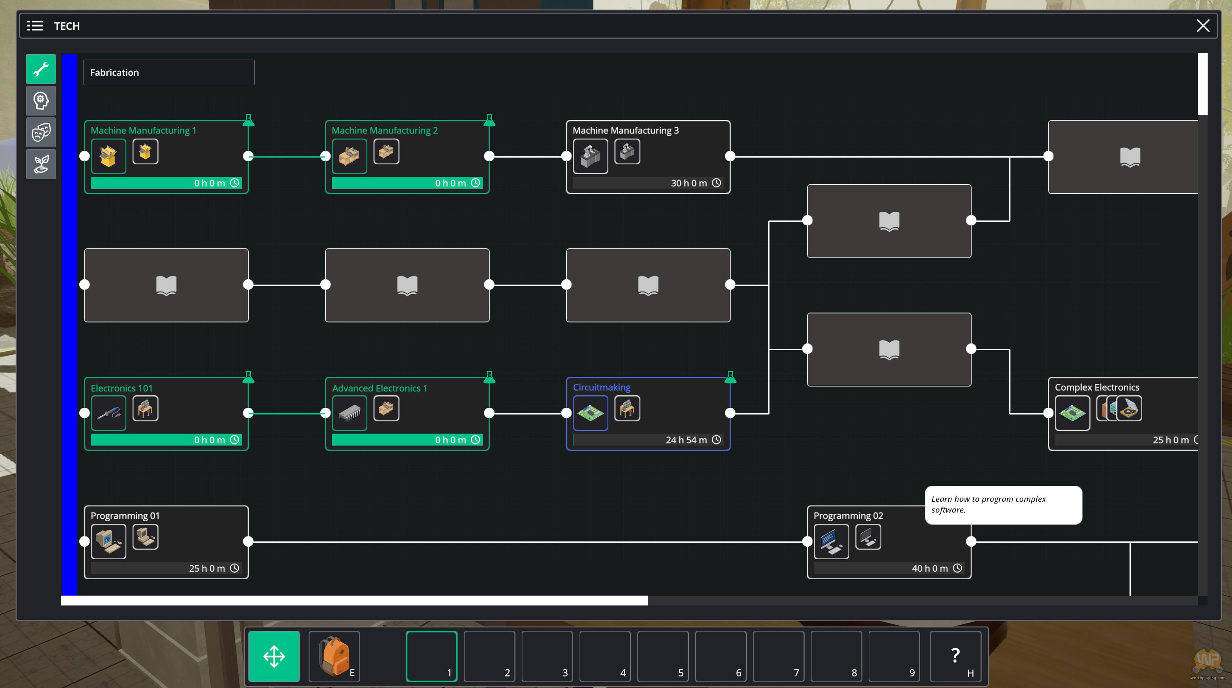Select the theater masks category icon
This screenshot has width=1232, height=688.
(x=41, y=132)
